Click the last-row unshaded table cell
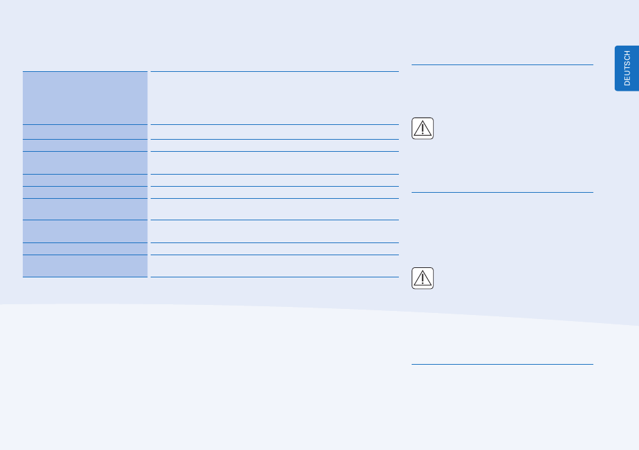639x450 pixels. coord(274,266)
